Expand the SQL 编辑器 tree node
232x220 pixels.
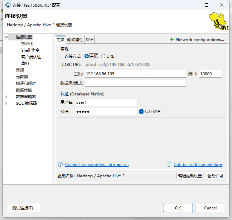(6, 103)
